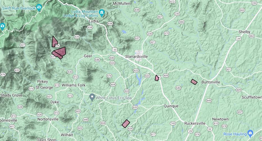The image size is (262, 141).
Task: Select the Quinque town label
Action: (171, 106)
